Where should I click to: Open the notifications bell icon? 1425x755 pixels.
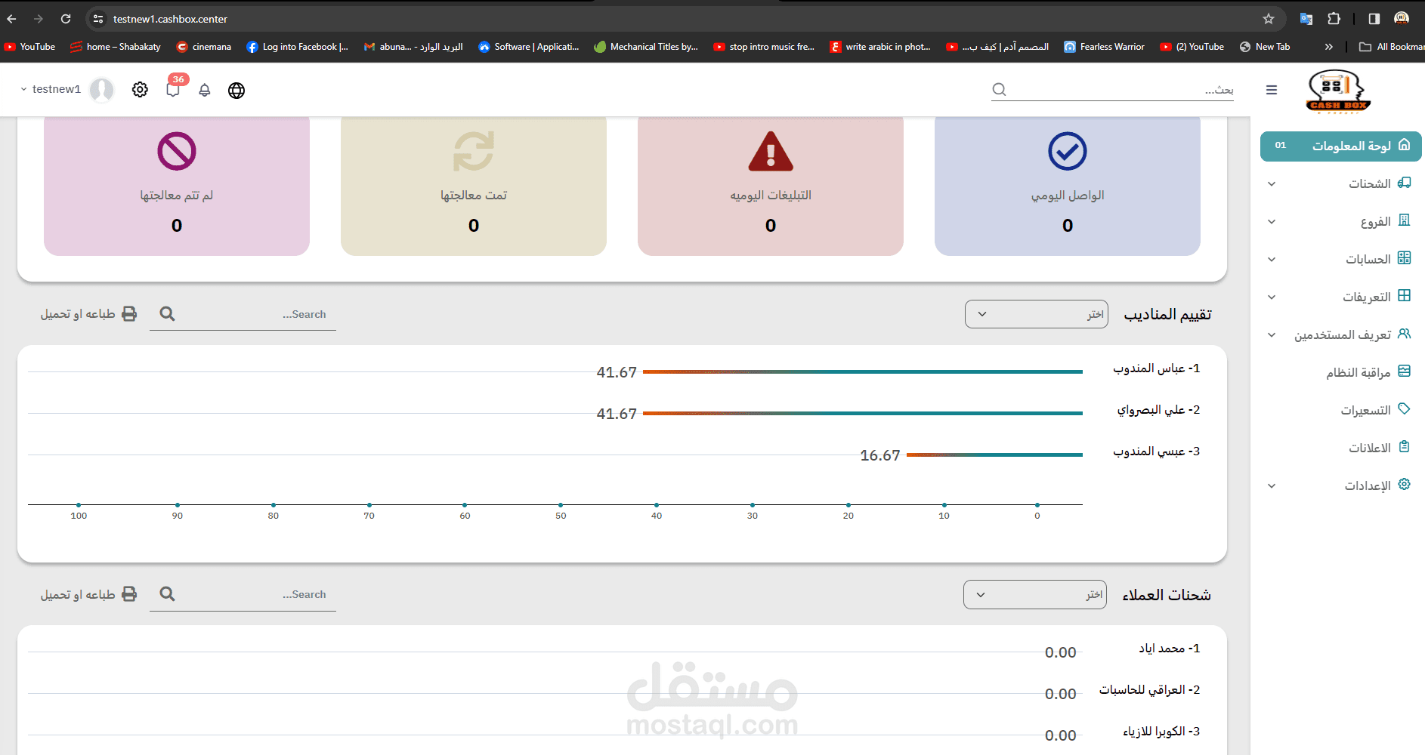[205, 90]
